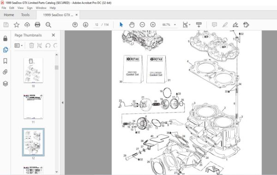This screenshot has height=175, width=277.
Task: Bookmark the document with the star icon
Action: (17, 25)
